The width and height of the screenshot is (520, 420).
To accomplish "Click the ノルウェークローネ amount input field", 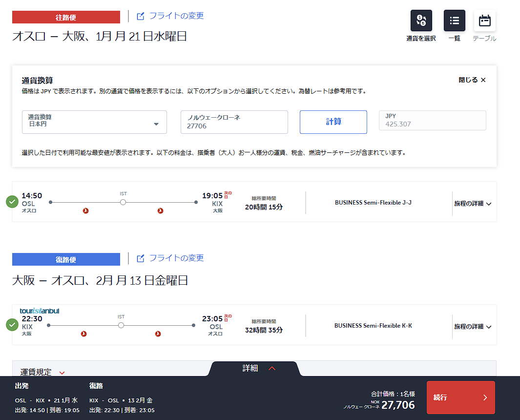I will pos(234,122).
